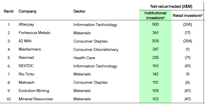
Task: Click the Resmed company name
Action: click(26, 58)
